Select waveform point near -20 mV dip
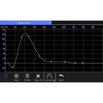 click(13, 67)
